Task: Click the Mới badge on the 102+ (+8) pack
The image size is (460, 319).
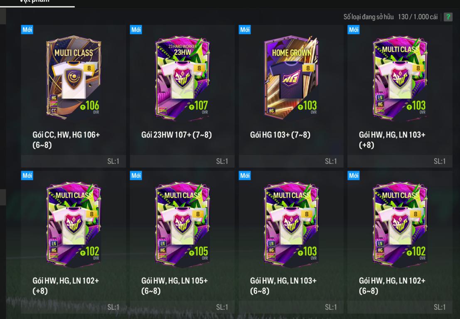Action: point(27,176)
